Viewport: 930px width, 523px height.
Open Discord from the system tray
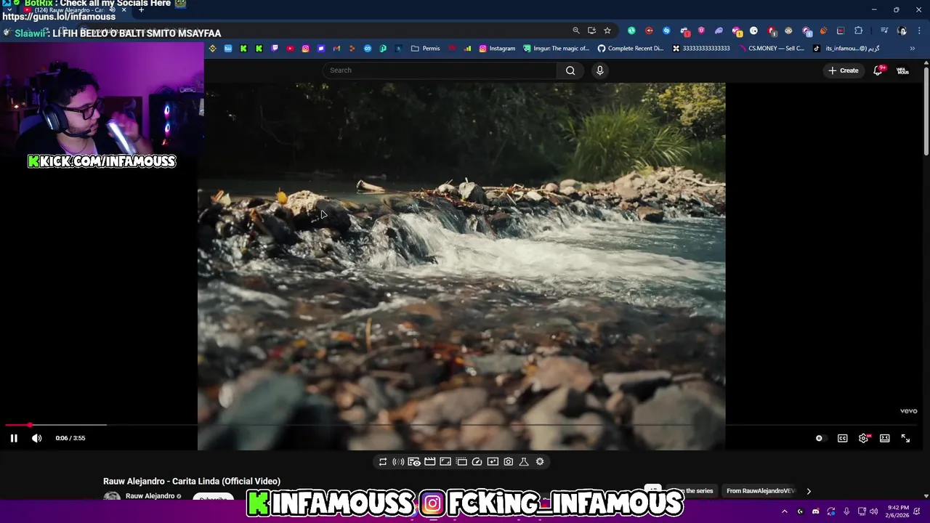tap(815, 511)
